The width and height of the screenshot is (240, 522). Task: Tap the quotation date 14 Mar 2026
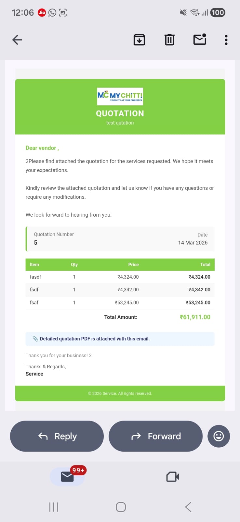click(x=193, y=242)
